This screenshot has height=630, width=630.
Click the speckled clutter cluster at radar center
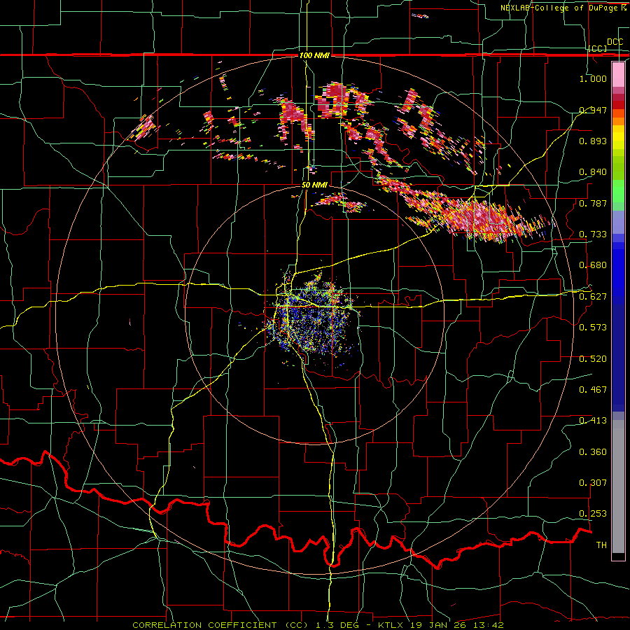pyautogui.click(x=313, y=317)
